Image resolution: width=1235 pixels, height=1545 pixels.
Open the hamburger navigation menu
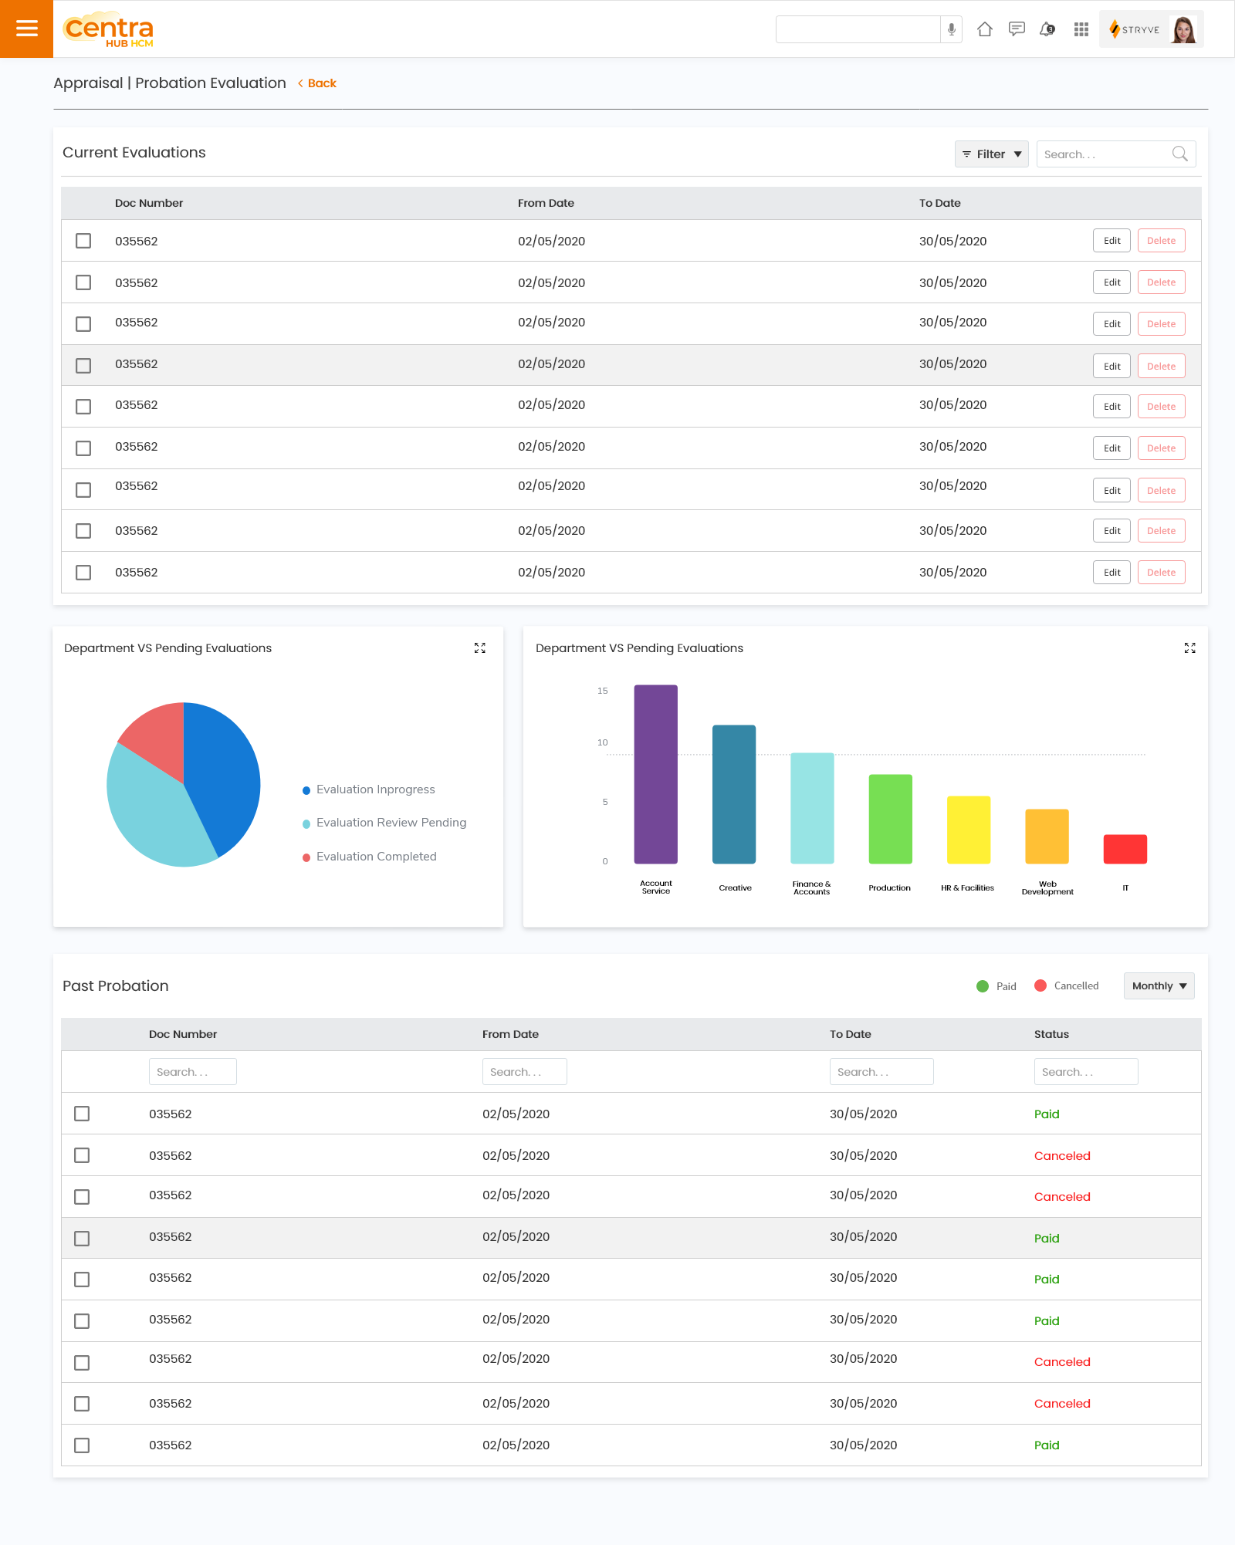[26, 29]
